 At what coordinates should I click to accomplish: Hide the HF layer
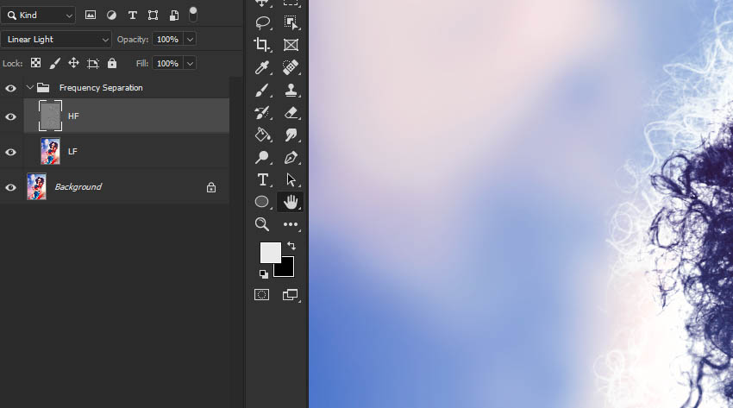click(x=10, y=116)
